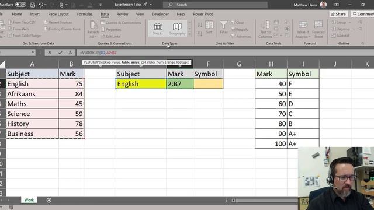The height and width of the screenshot is (210, 374).
Task: Click Text to Columns
Action: 265,30
